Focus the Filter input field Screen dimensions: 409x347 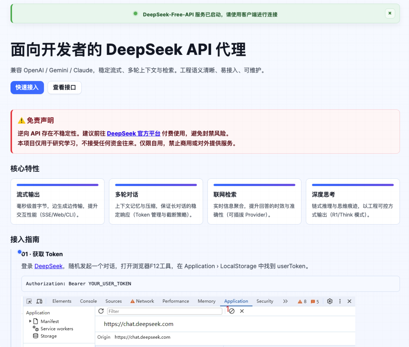point(165,311)
